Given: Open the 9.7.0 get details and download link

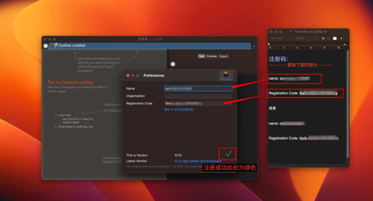Looking at the screenshot, I should point(198,161).
